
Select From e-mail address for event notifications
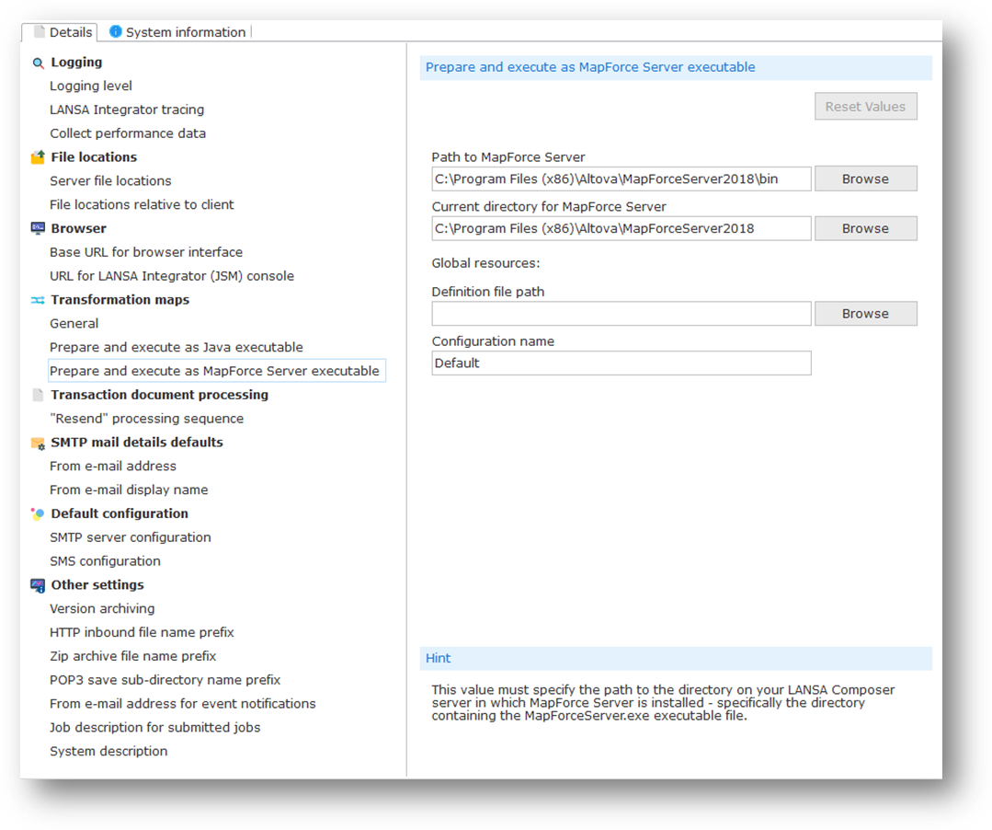(183, 704)
